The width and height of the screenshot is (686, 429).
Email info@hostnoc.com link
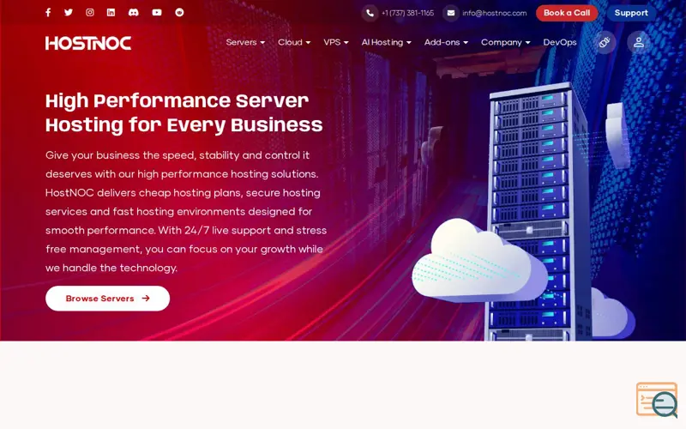[495, 13]
